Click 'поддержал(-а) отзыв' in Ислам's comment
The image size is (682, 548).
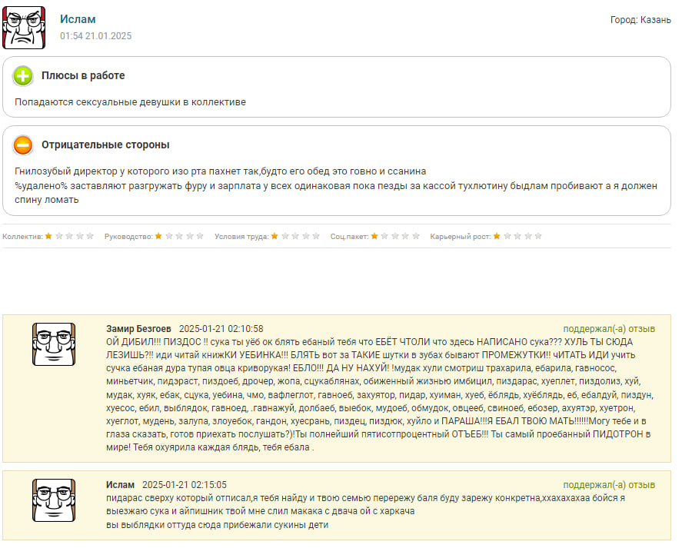609,484
